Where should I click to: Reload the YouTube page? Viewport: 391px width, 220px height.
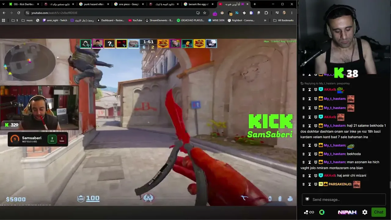click(19, 13)
